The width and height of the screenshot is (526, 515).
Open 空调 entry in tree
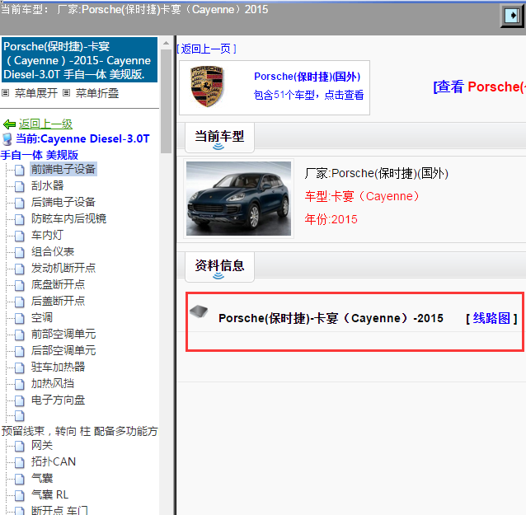pyautogui.click(x=42, y=317)
